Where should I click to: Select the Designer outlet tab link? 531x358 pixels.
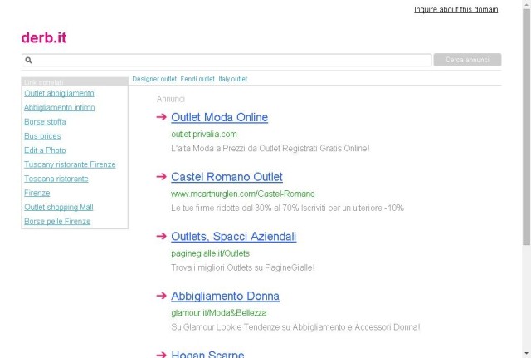coord(154,79)
